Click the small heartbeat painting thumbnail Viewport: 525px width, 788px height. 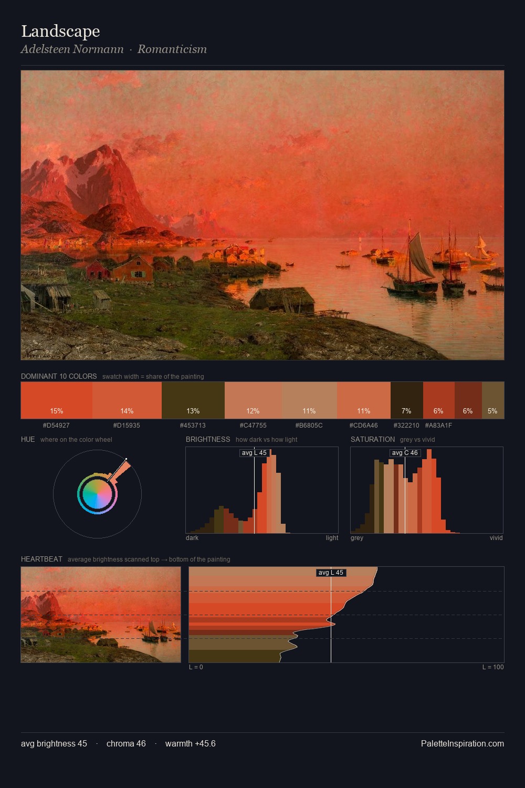(101, 615)
